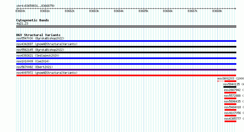Click the red bar under nsv6385777
Image resolution: width=244 pixels, height=132 pixels.
(231, 121)
